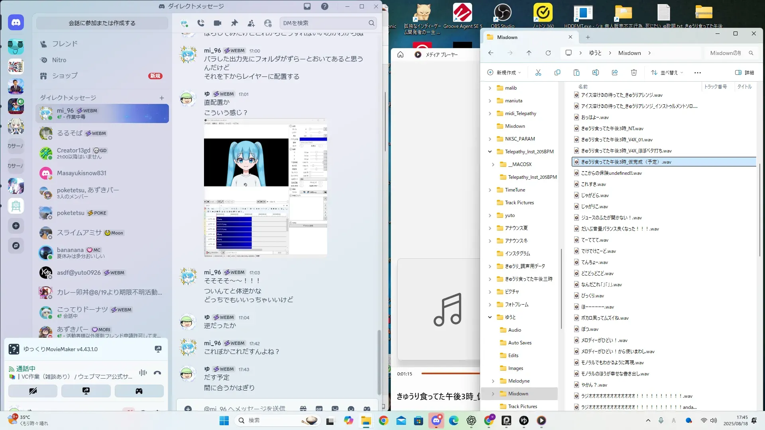Screen dimensions: 765x430
Task: Click 会話に参加または作成する search button
Action: (102, 23)
